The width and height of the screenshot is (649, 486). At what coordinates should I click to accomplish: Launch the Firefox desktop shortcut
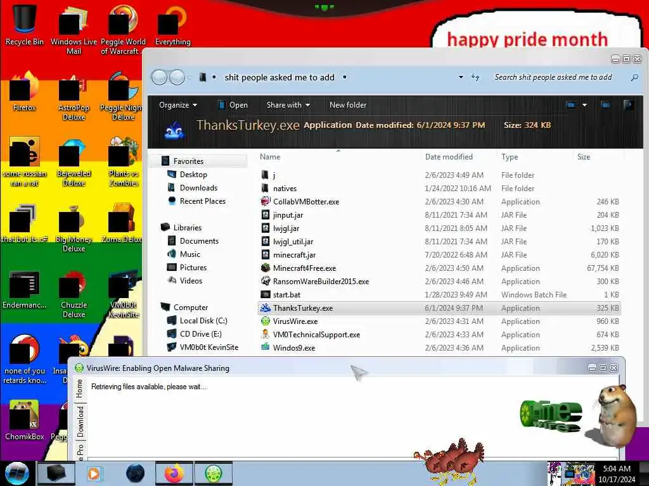pyautogui.click(x=24, y=92)
